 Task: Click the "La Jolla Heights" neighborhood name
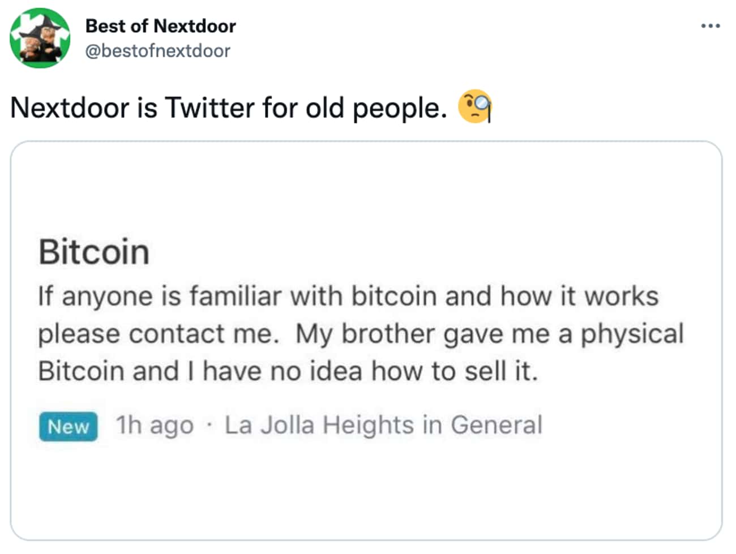(x=319, y=426)
